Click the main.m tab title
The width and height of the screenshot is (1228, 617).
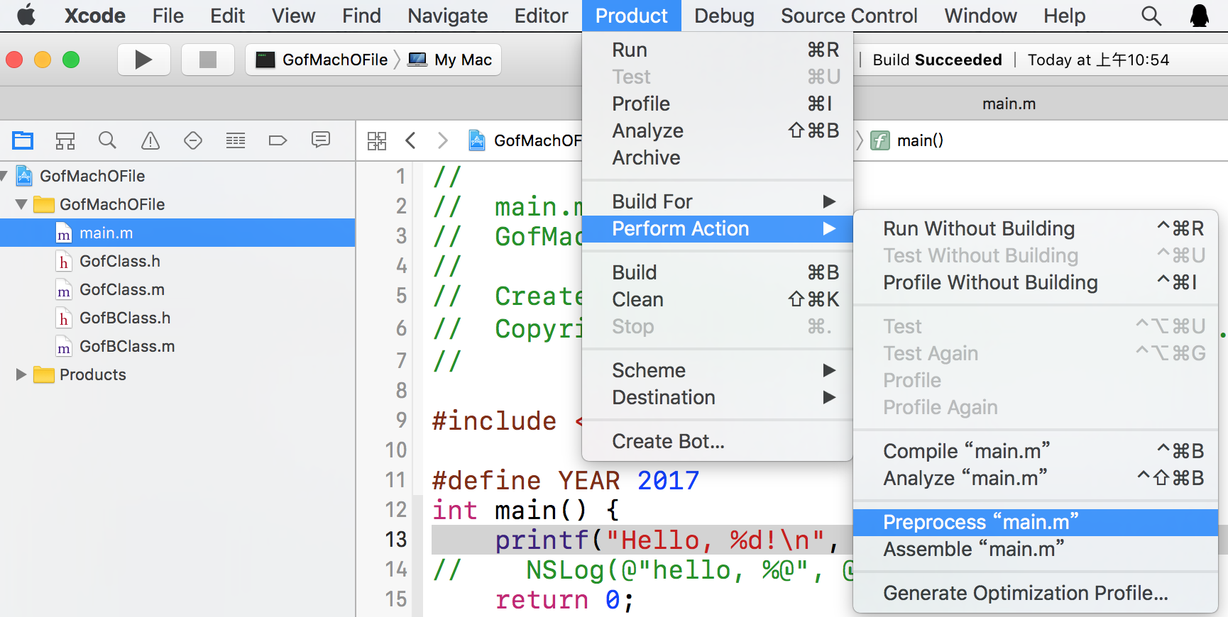(x=1009, y=104)
